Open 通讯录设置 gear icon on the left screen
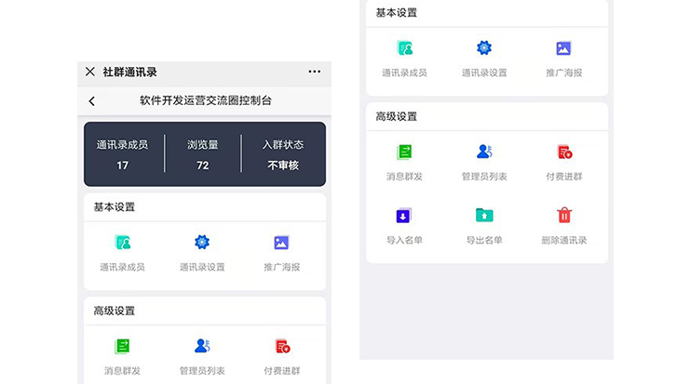This screenshot has width=691, height=384. pyautogui.click(x=202, y=243)
